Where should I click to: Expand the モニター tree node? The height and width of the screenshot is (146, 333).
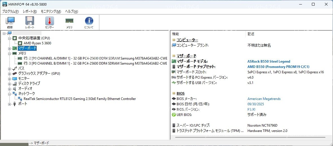pos(9,79)
